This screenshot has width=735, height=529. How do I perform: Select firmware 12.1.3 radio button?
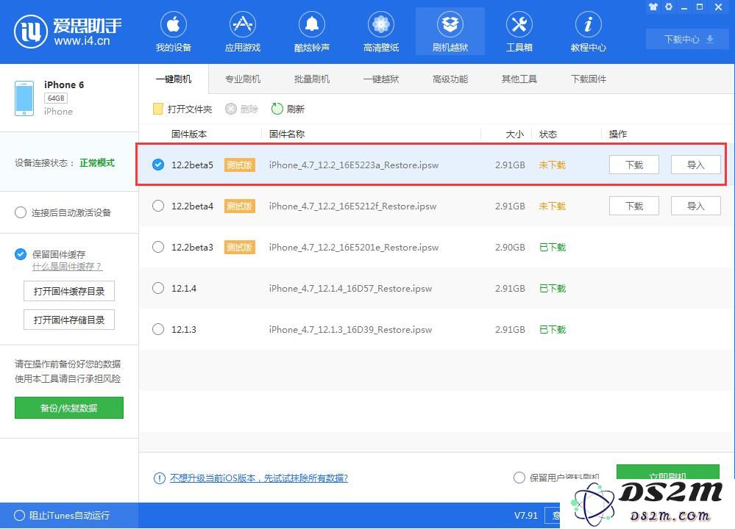(158, 330)
